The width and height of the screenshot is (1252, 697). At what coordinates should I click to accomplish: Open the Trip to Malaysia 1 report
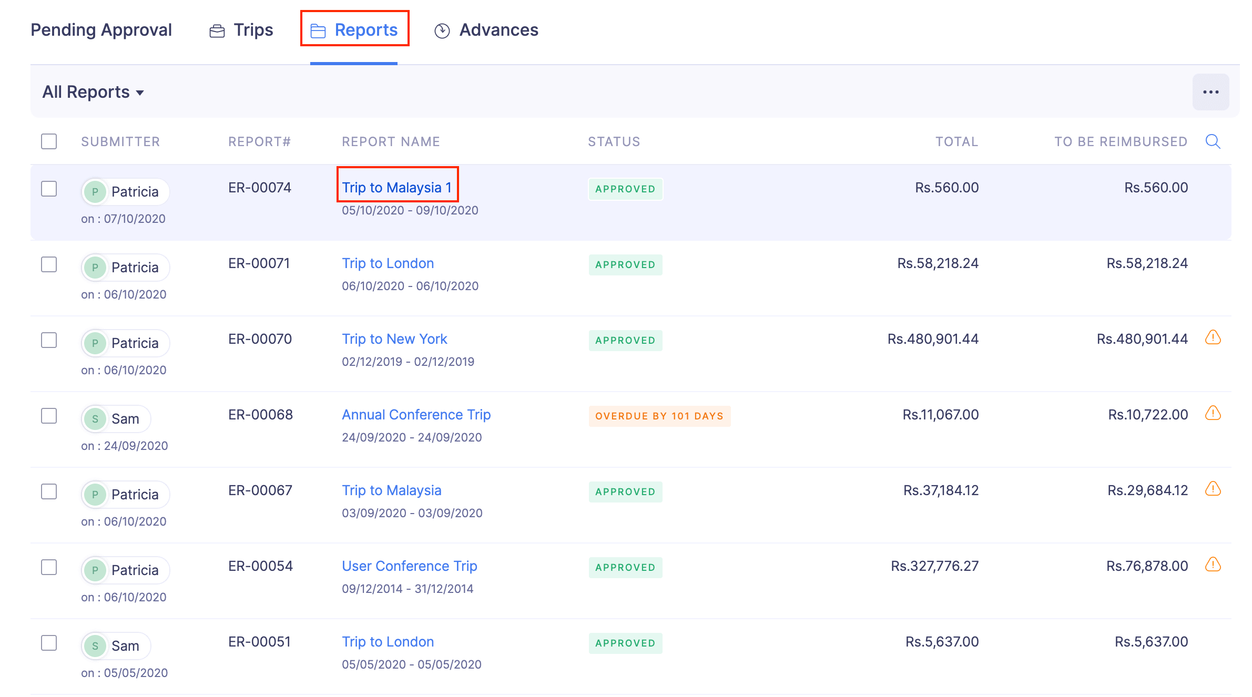[396, 188]
